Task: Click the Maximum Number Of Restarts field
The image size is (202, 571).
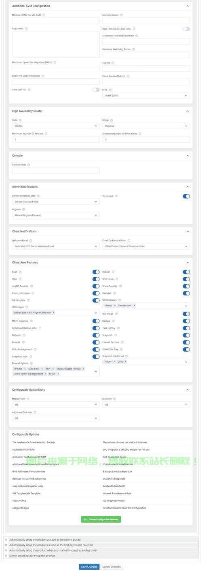Action: click(x=56, y=139)
